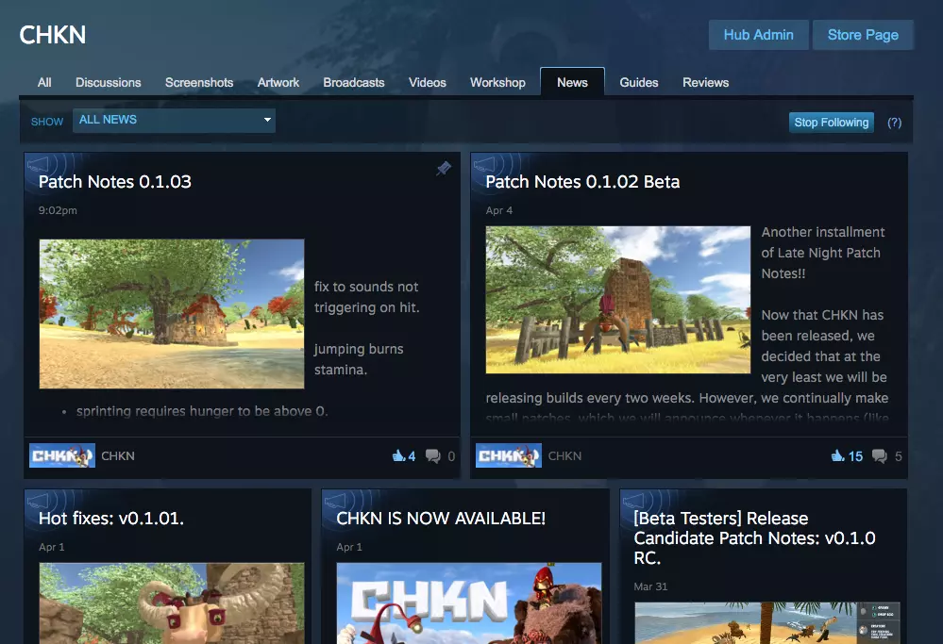
Task: Click the SHOW label next to filter dropdown
Action: tap(47, 122)
